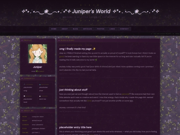The image size is (180, 135).
Task: Click the highlighted word 'personal' in second post
Action: 125,94
